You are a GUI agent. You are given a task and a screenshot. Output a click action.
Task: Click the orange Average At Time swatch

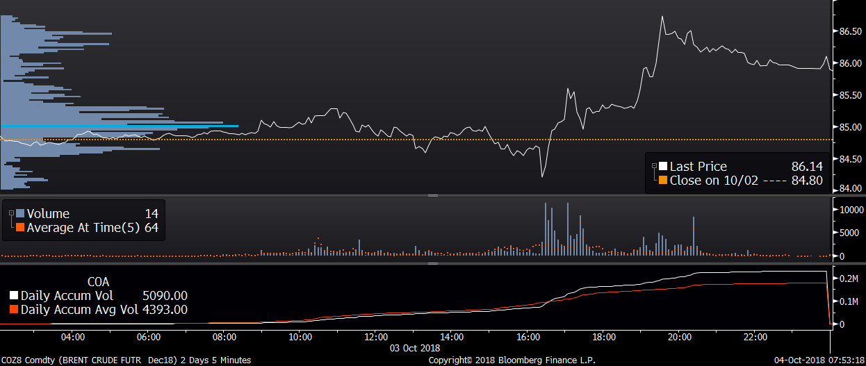coord(19,227)
